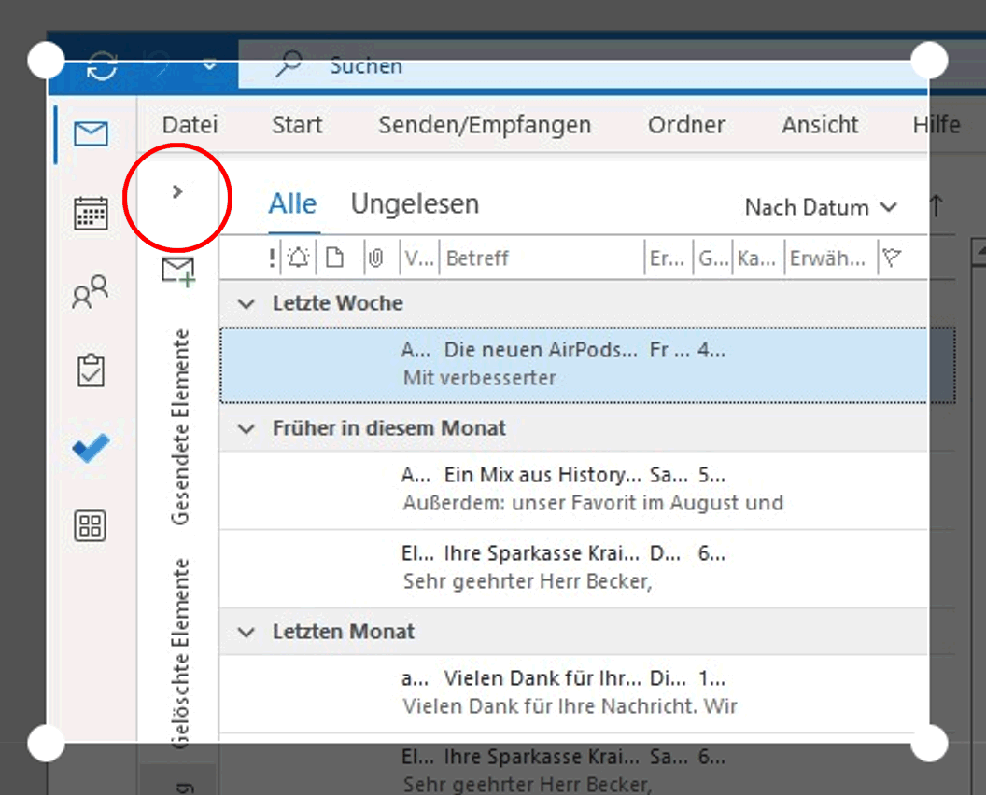Screen dimensions: 986x795
Task: Collapse the Letzten Monat group
Action: click(x=246, y=633)
